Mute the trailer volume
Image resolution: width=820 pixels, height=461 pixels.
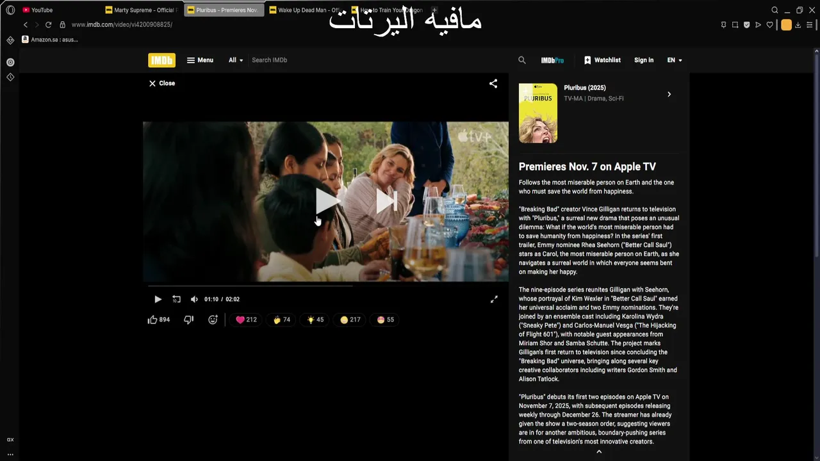[194, 299]
